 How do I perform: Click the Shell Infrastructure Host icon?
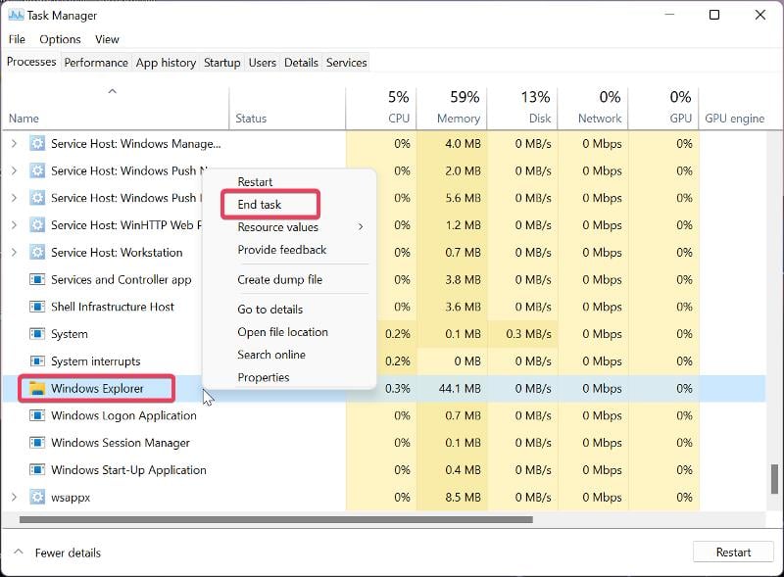click(x=37, y=307)
